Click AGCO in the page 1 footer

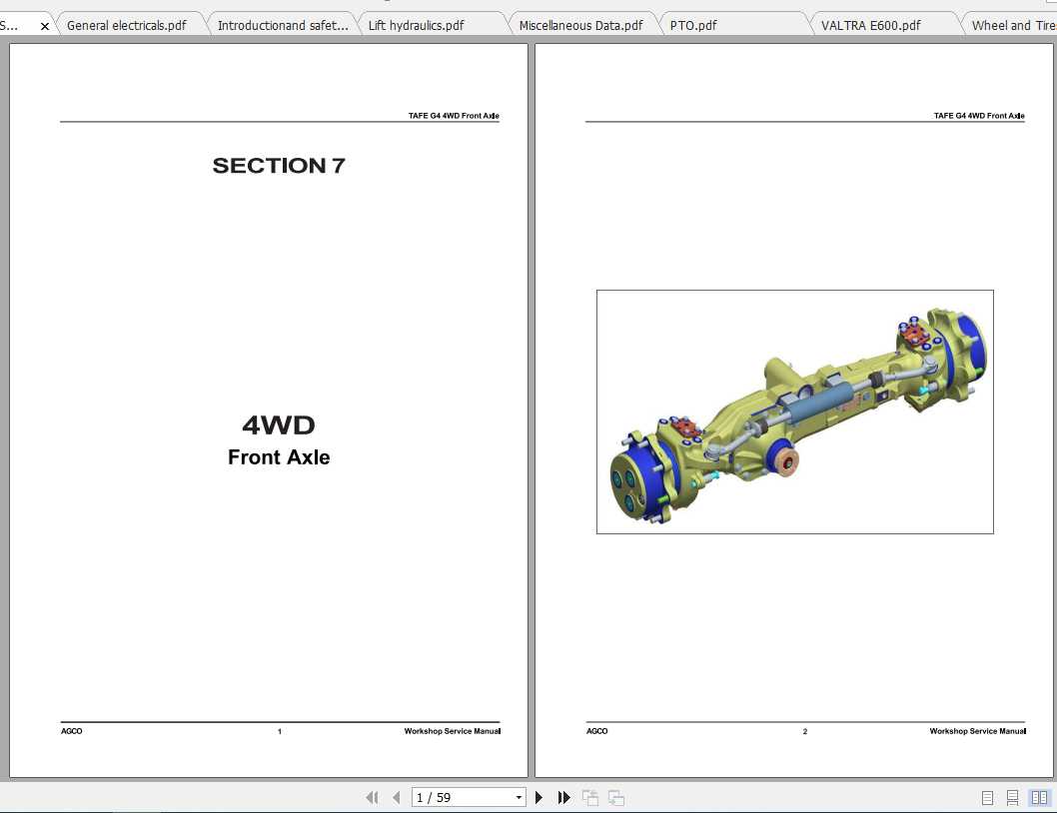pos(72,731)
